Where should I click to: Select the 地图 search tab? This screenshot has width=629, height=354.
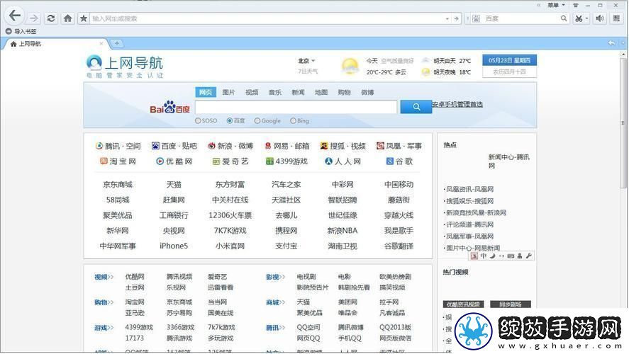pyautogui.click(x=321, y=93)
